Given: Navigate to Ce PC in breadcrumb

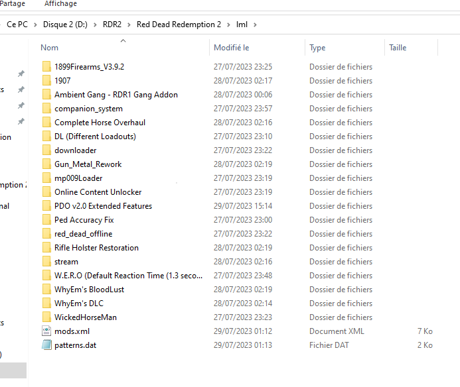Looking at the screenshot, I should [17, 25].
